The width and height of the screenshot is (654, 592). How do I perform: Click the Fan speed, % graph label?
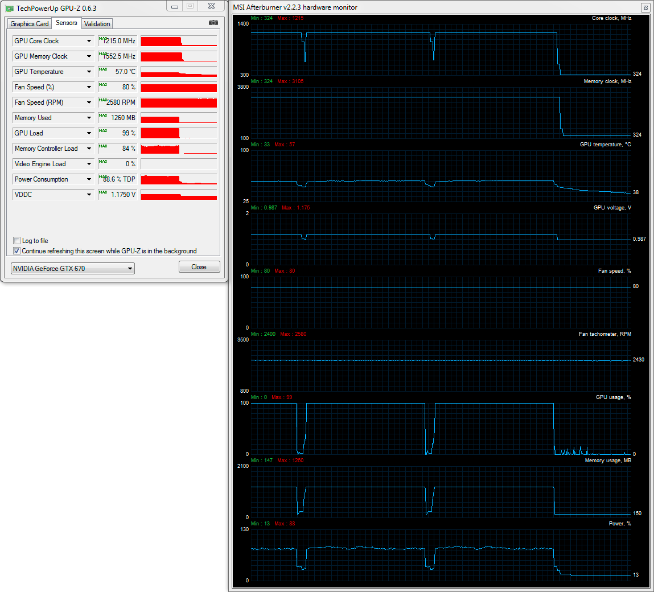pyautogui.click(x=614, y=271)
